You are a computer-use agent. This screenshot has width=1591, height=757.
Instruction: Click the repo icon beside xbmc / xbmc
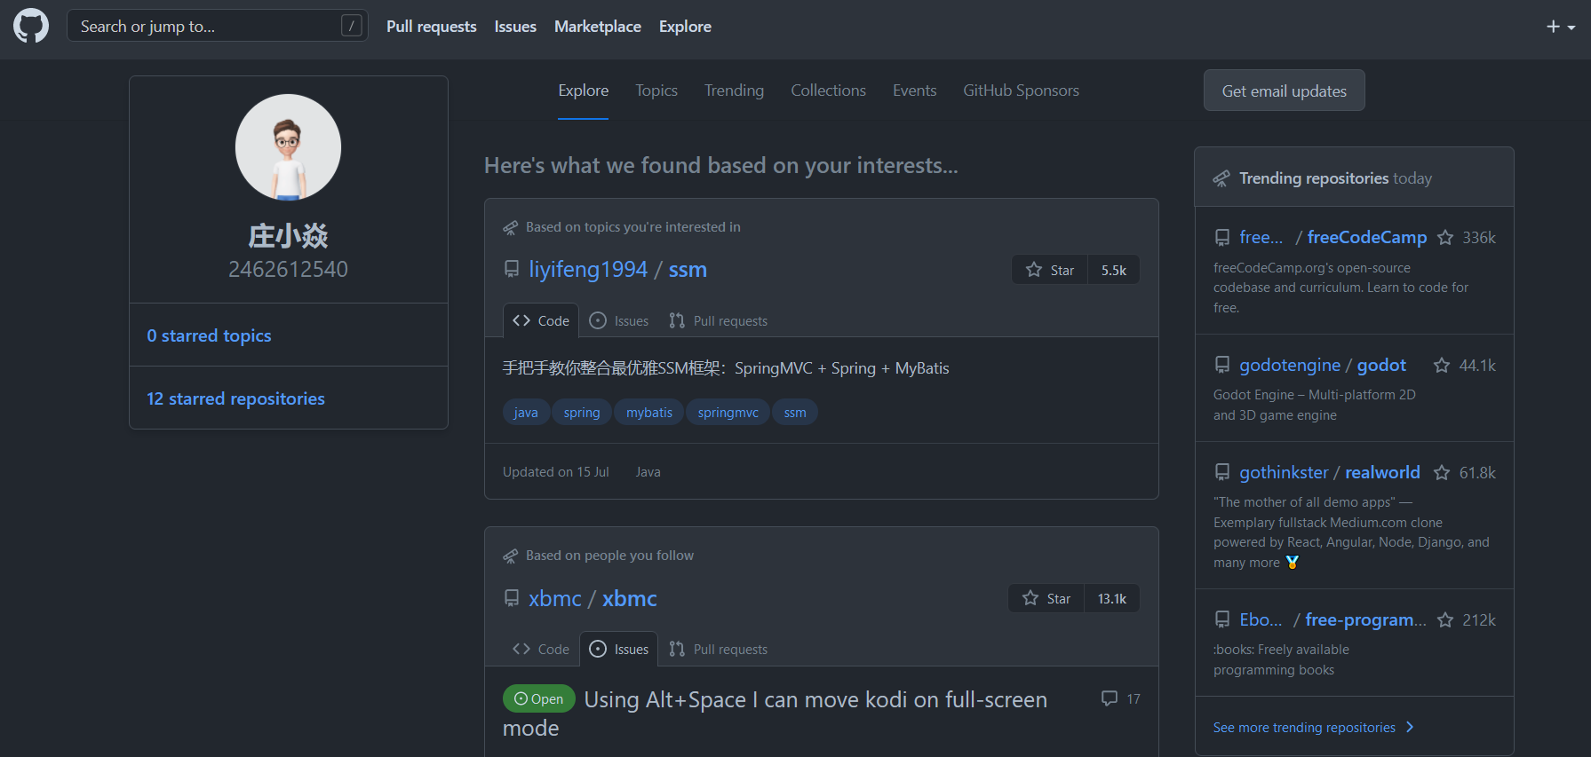click(512, 598)
